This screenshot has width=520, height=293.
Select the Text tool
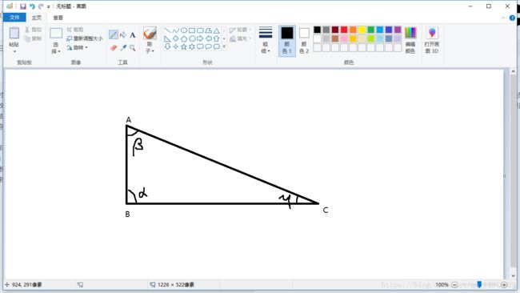132,35
